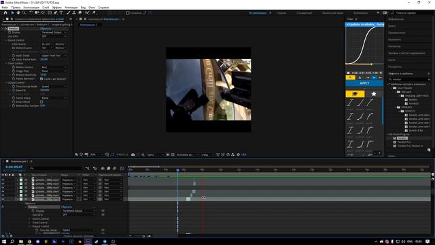The image size is (435, 245).
Task: Open the Use GPU dropdown in effect controls
Action: [x=54, y=36]
